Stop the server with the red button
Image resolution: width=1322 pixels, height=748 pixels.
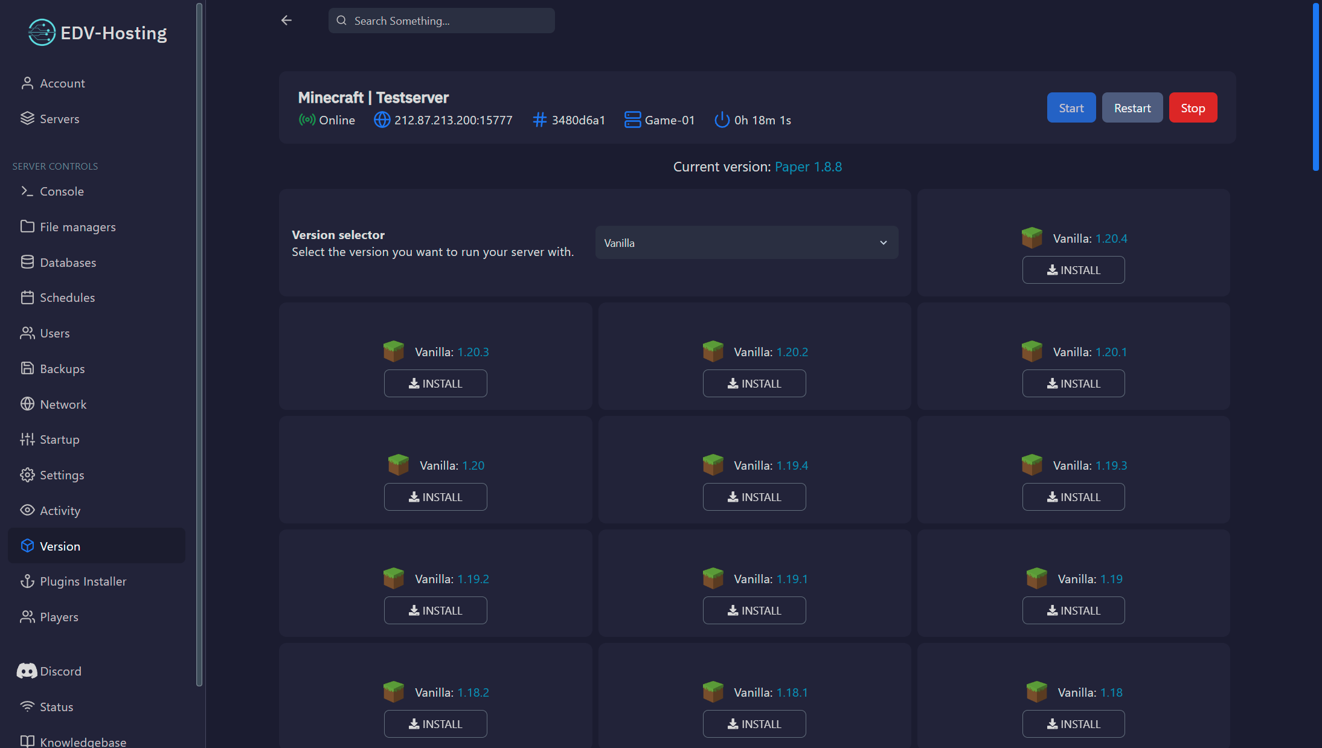click(x=1193, y=107)
